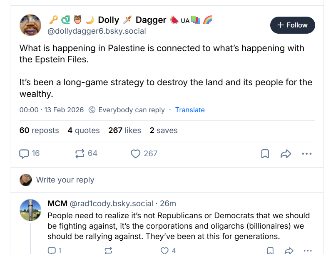Visit the rad1cody.bsky.social profile link
Image resolution: width=326 pixels, height=254 pixels.
(x=111, y=203)
